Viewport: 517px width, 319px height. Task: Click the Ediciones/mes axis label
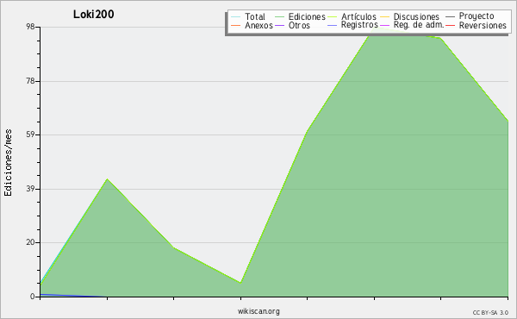click(8, 163)
